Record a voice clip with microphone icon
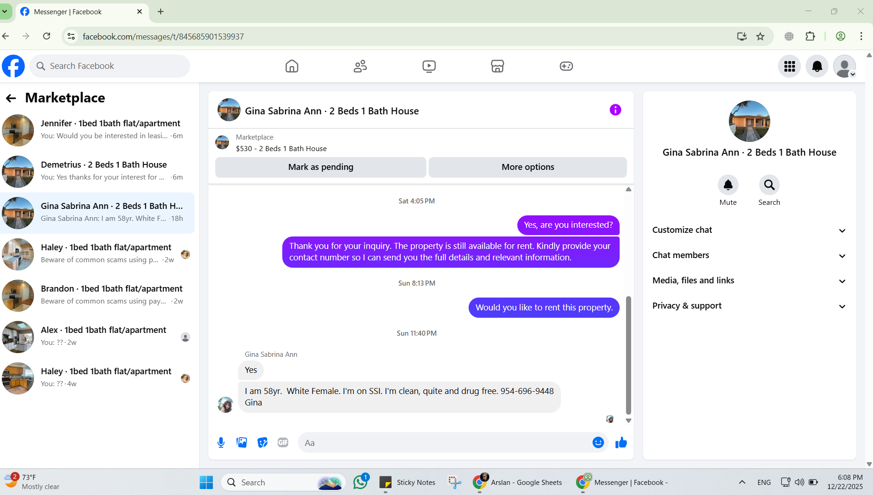 pos(221,443)
